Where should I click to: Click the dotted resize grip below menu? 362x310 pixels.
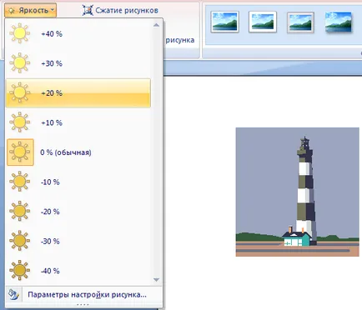(x=83, y=305)
